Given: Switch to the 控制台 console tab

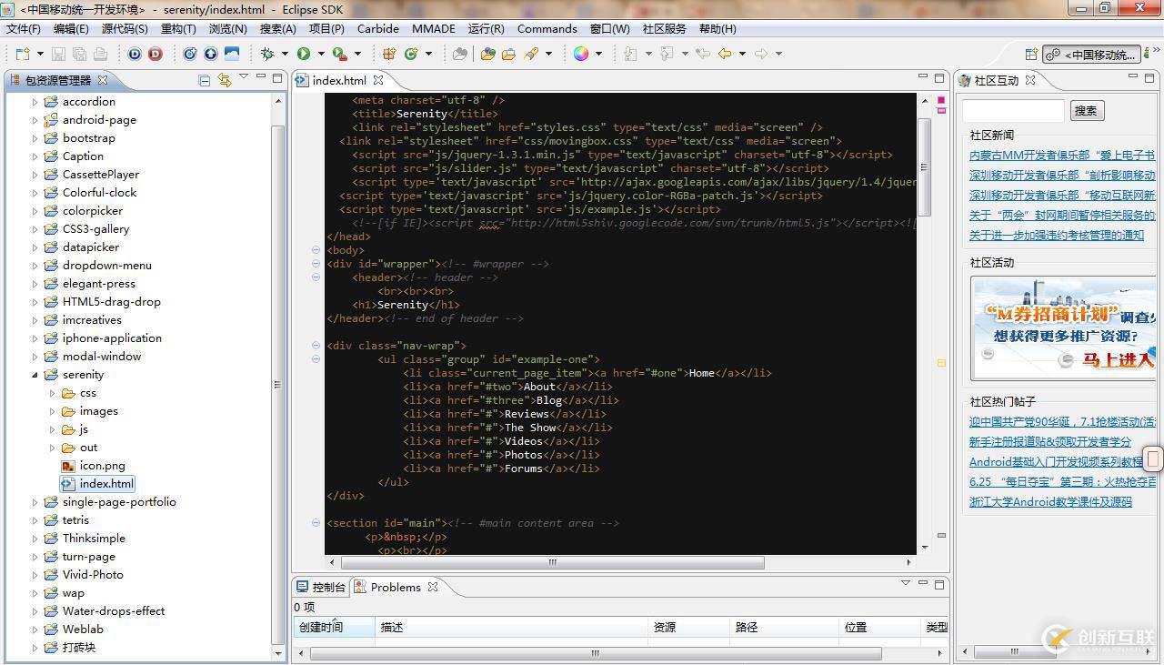Looking at the screenshot, I should click(x=321, y=588).
